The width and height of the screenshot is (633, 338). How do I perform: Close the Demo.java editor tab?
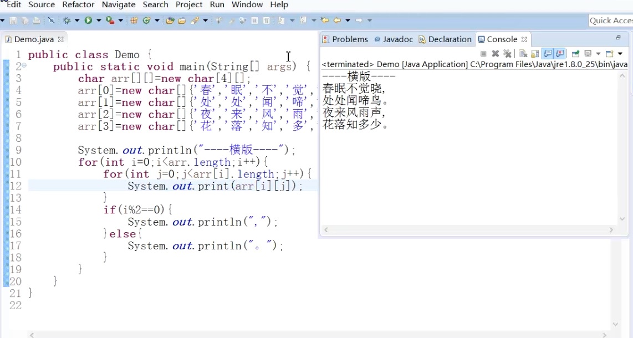click(61, 39)
